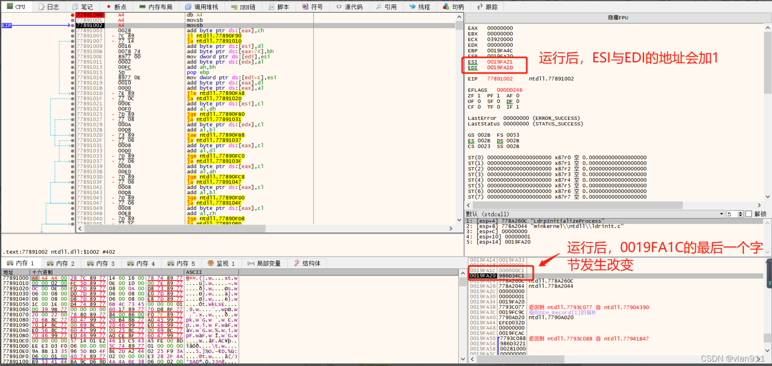Open the SEH链 tab icon
772x366 pixels.
(x=234, y=7)
